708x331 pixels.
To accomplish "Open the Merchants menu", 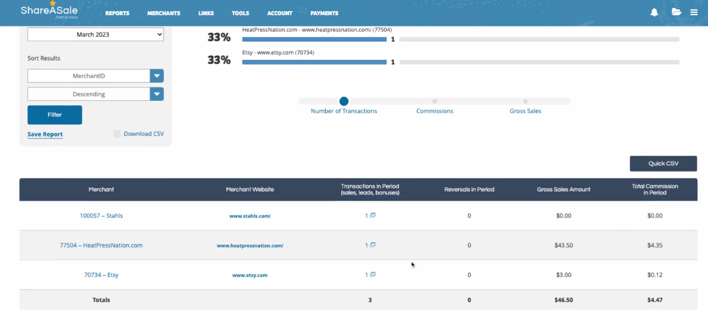I will point(164,13).
